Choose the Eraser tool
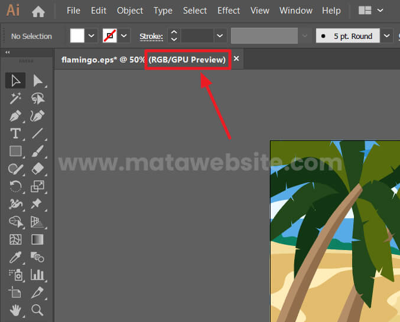Viewport: 400px width, 322px height. click(x=37, y=169)
